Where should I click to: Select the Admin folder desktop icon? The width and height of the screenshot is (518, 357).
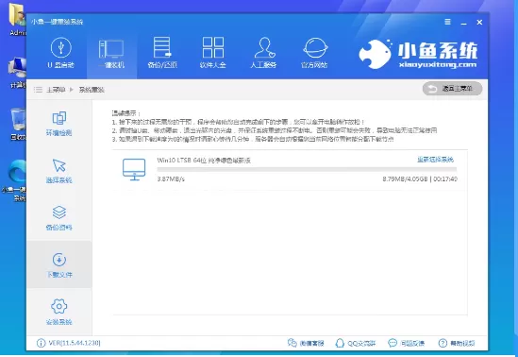[x=17, y=19]
